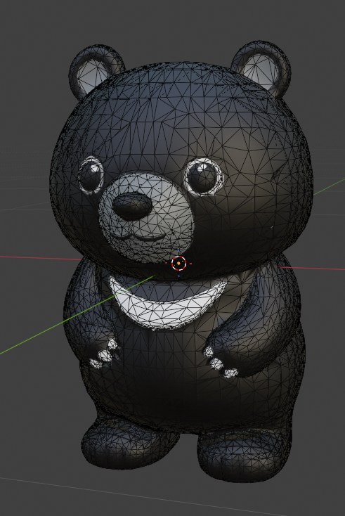
Task: Click the bear's eye on the darker cheek side
Action: [x=203, y=176]
